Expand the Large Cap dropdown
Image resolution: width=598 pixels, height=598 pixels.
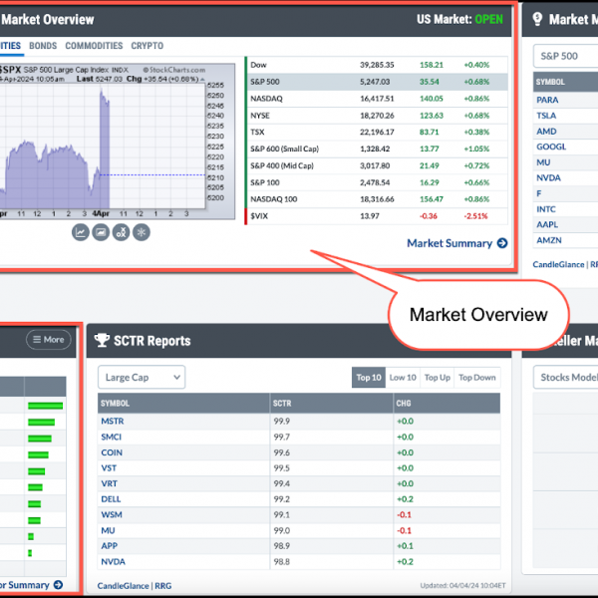pyautogui.click(x=142, y=377)
